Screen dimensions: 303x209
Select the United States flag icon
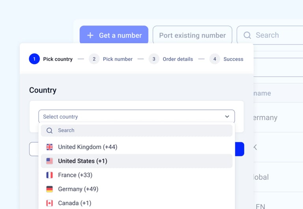pyautogui.click(x=49, y=161)
